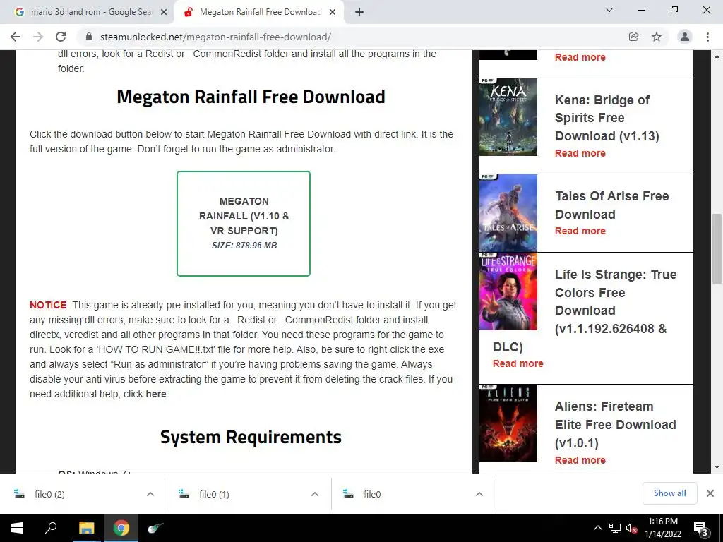The image size is (723, 542).
Task: Click the share page icon in address bar
Action: (633, 37)
